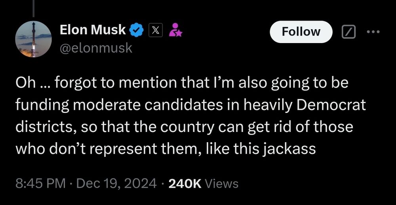396x205 pixels.
Task: Click the blue verified checkmark badge
Action: point(136,30)
